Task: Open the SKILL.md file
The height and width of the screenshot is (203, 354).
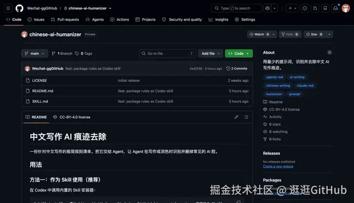Action: [40, 101]
